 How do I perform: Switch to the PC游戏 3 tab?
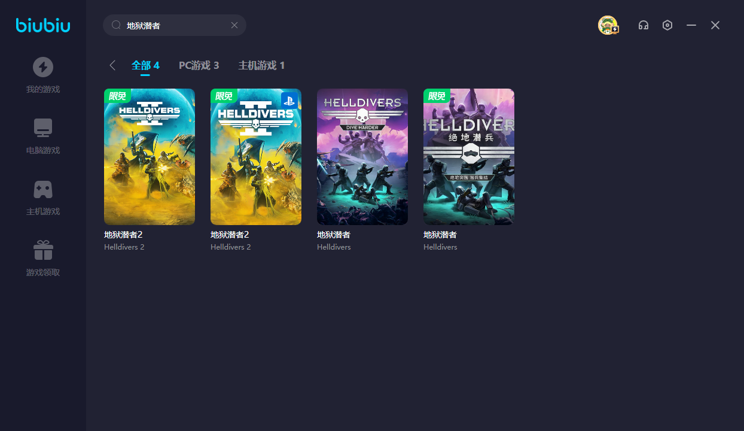pos(199,65)
